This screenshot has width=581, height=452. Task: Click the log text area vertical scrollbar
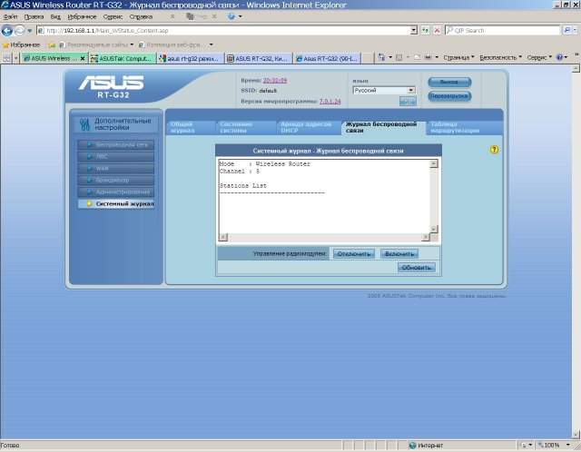pos(433,199)
